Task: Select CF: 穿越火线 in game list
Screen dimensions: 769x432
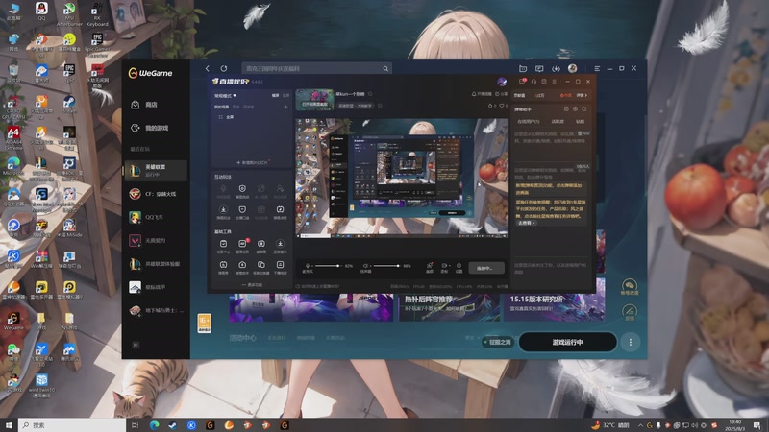Action: 156,194
